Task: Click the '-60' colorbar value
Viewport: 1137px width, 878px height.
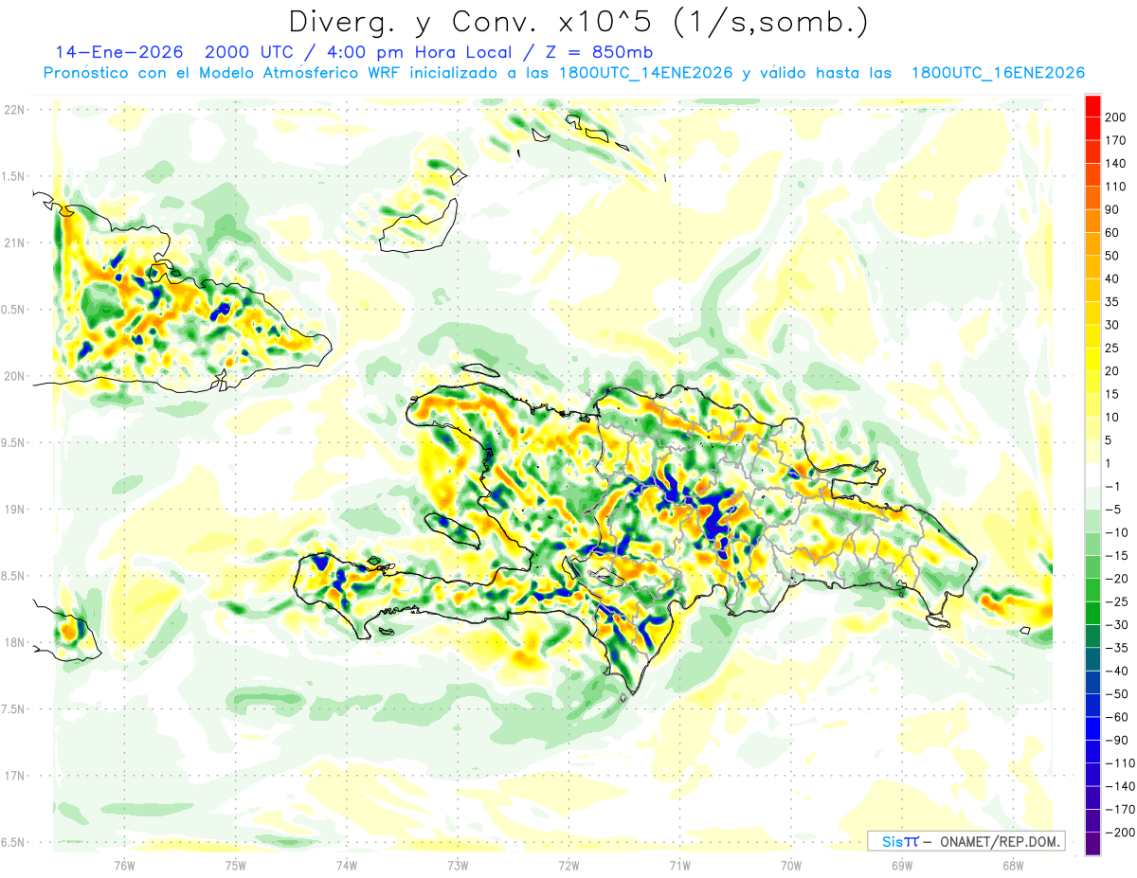Action: coord(1118,717)
